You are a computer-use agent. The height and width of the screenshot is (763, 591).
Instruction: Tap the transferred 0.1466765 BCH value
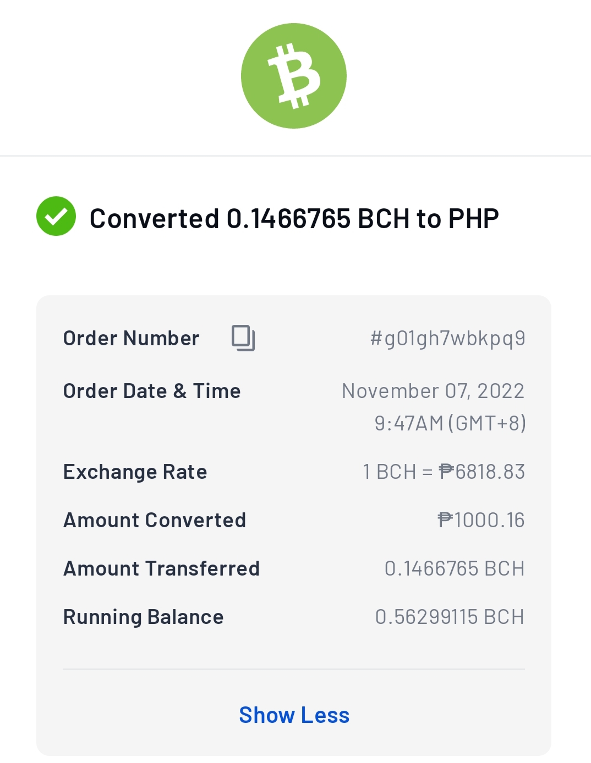[x=455, y=568]
